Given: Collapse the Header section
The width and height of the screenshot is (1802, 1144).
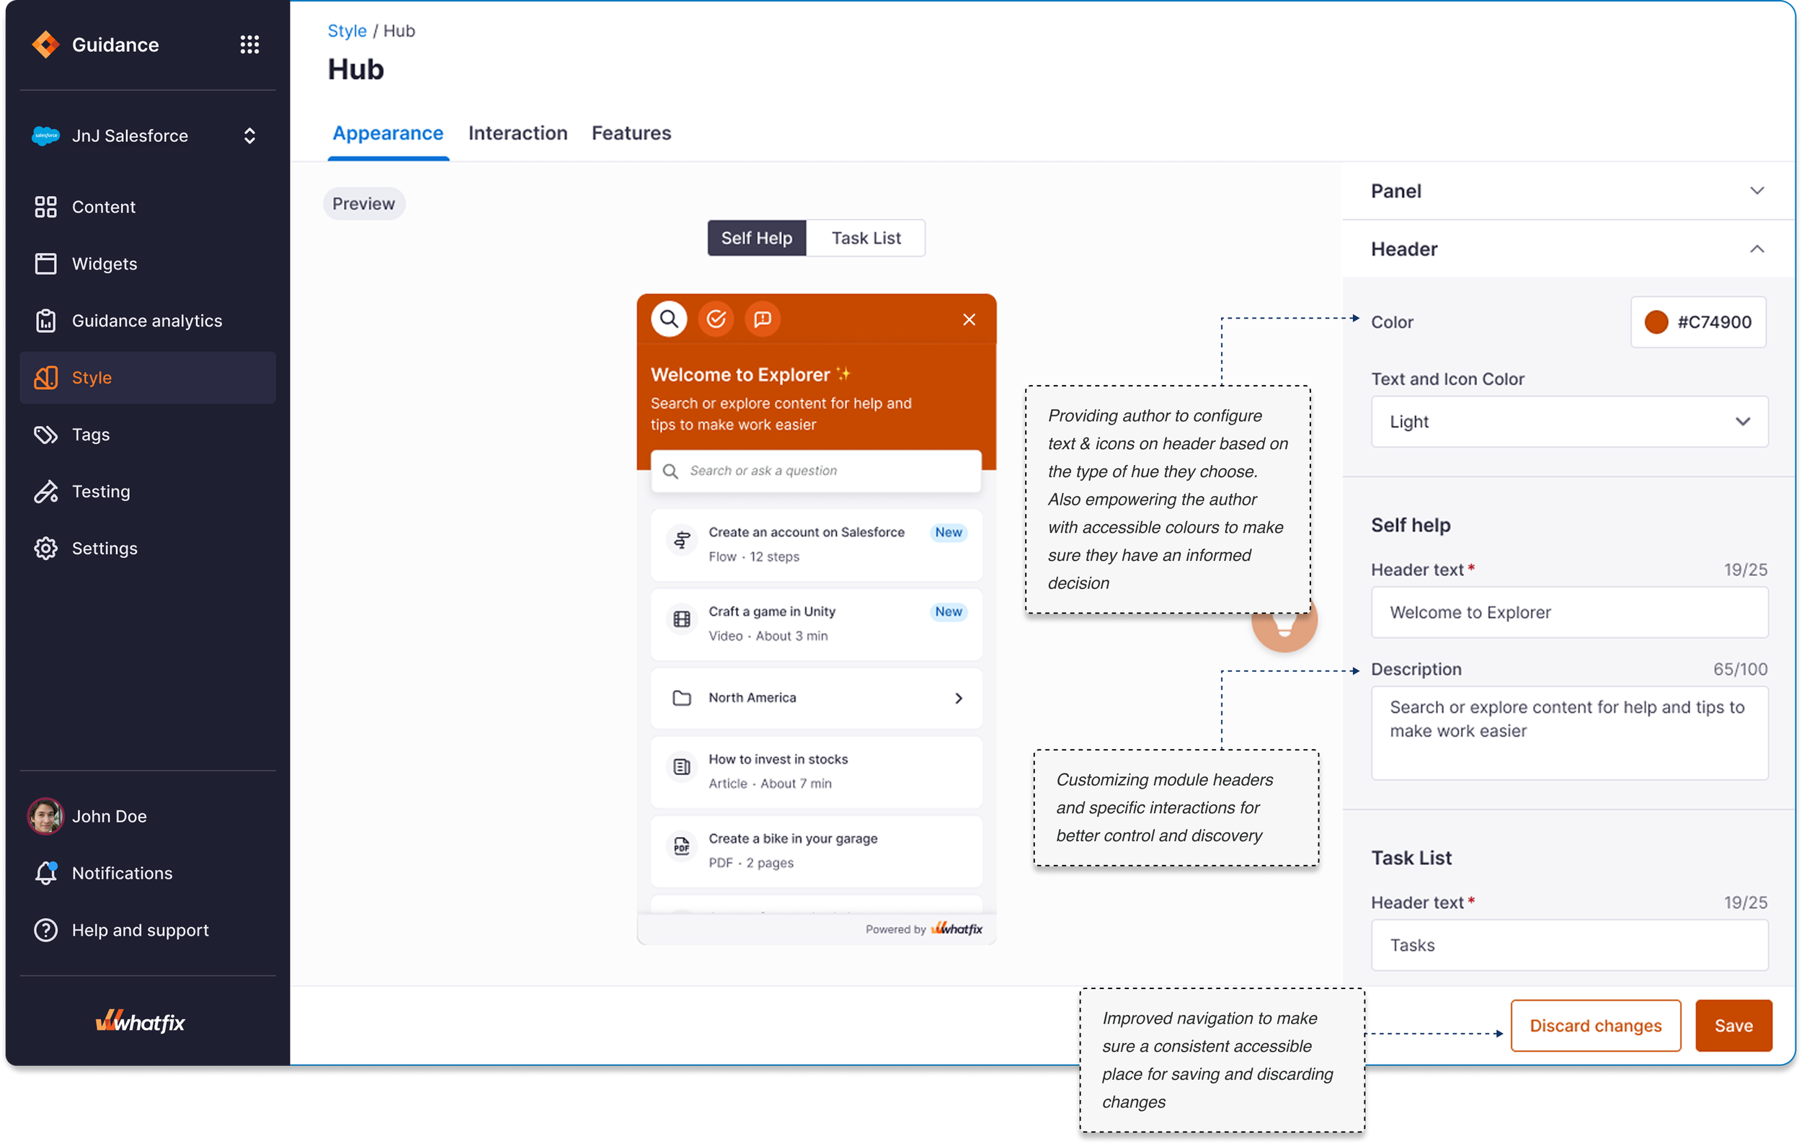Looking at the screenshot, I should (1757, 249).
